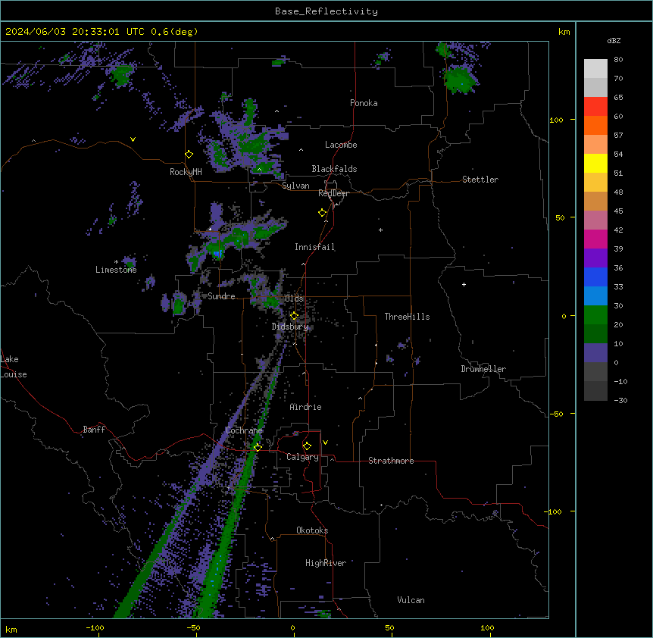Image resolution: width=653 pixels, height=638 pixels.
Task: Click the 50 tick on the bottom axis
Action: click(x=389, y=627)
